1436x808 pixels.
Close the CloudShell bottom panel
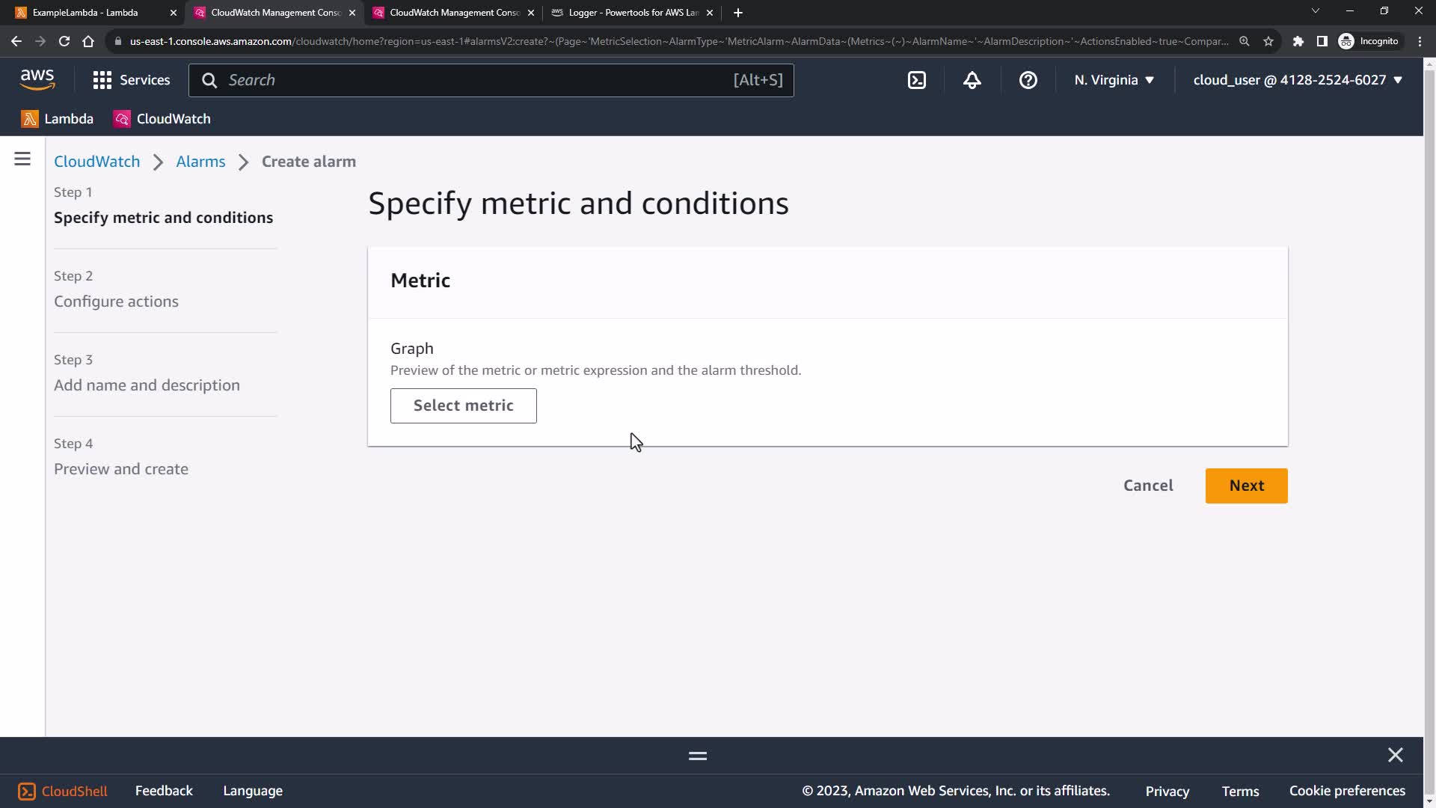[x=1395, y=755]
